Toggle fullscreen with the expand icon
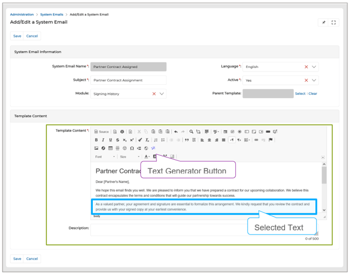Image resolution: width=349 pixels, height=274 pixels. [333, 22]
